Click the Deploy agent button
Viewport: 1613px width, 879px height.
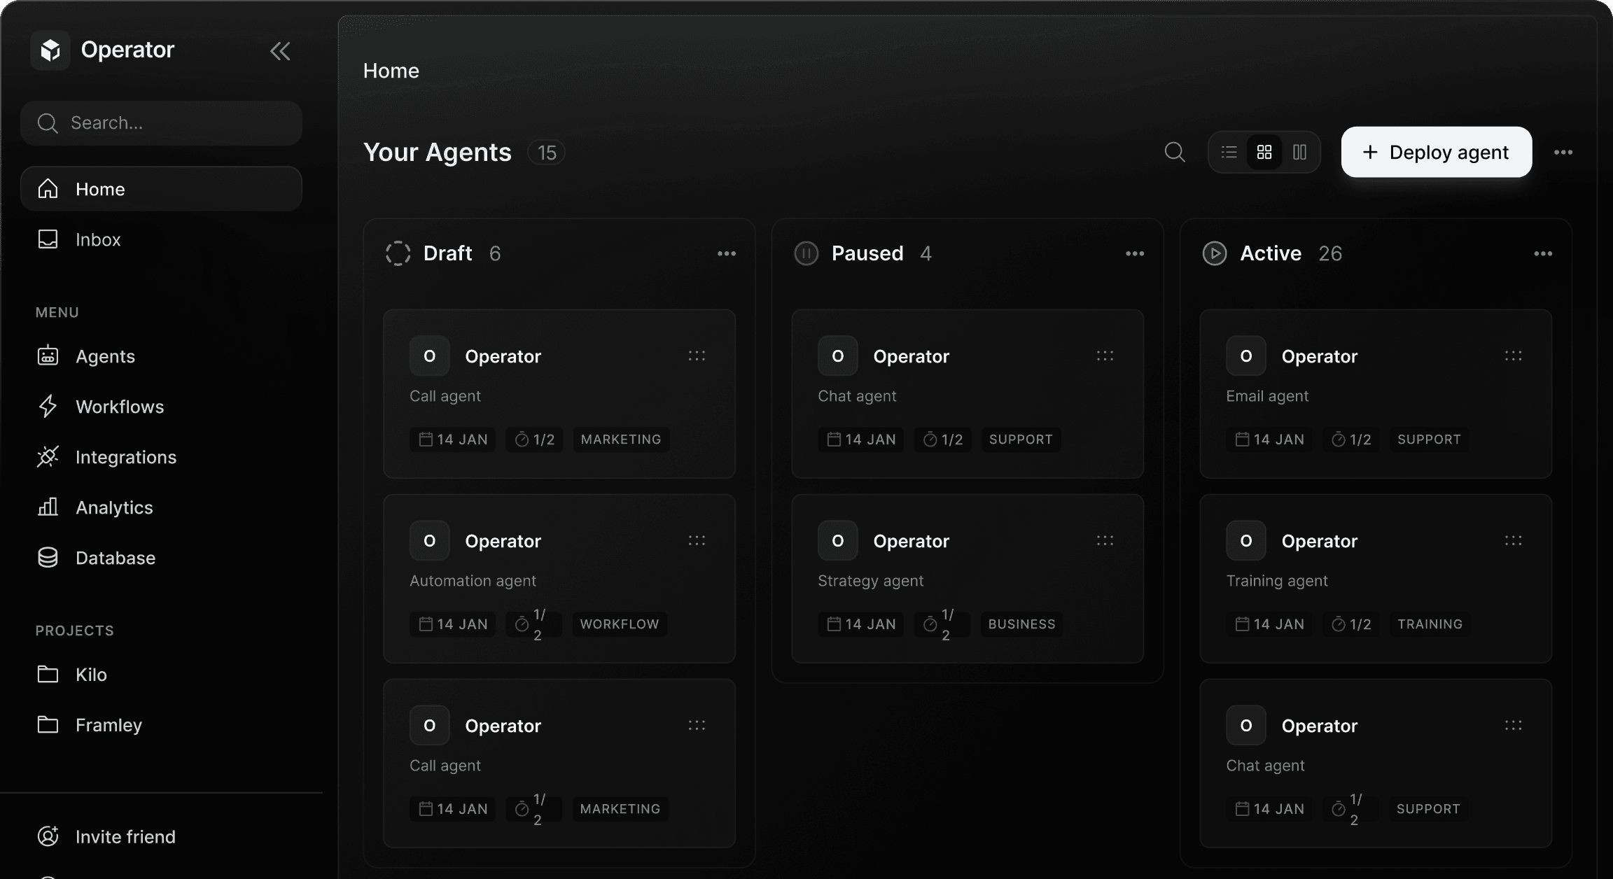point(1435,152)
